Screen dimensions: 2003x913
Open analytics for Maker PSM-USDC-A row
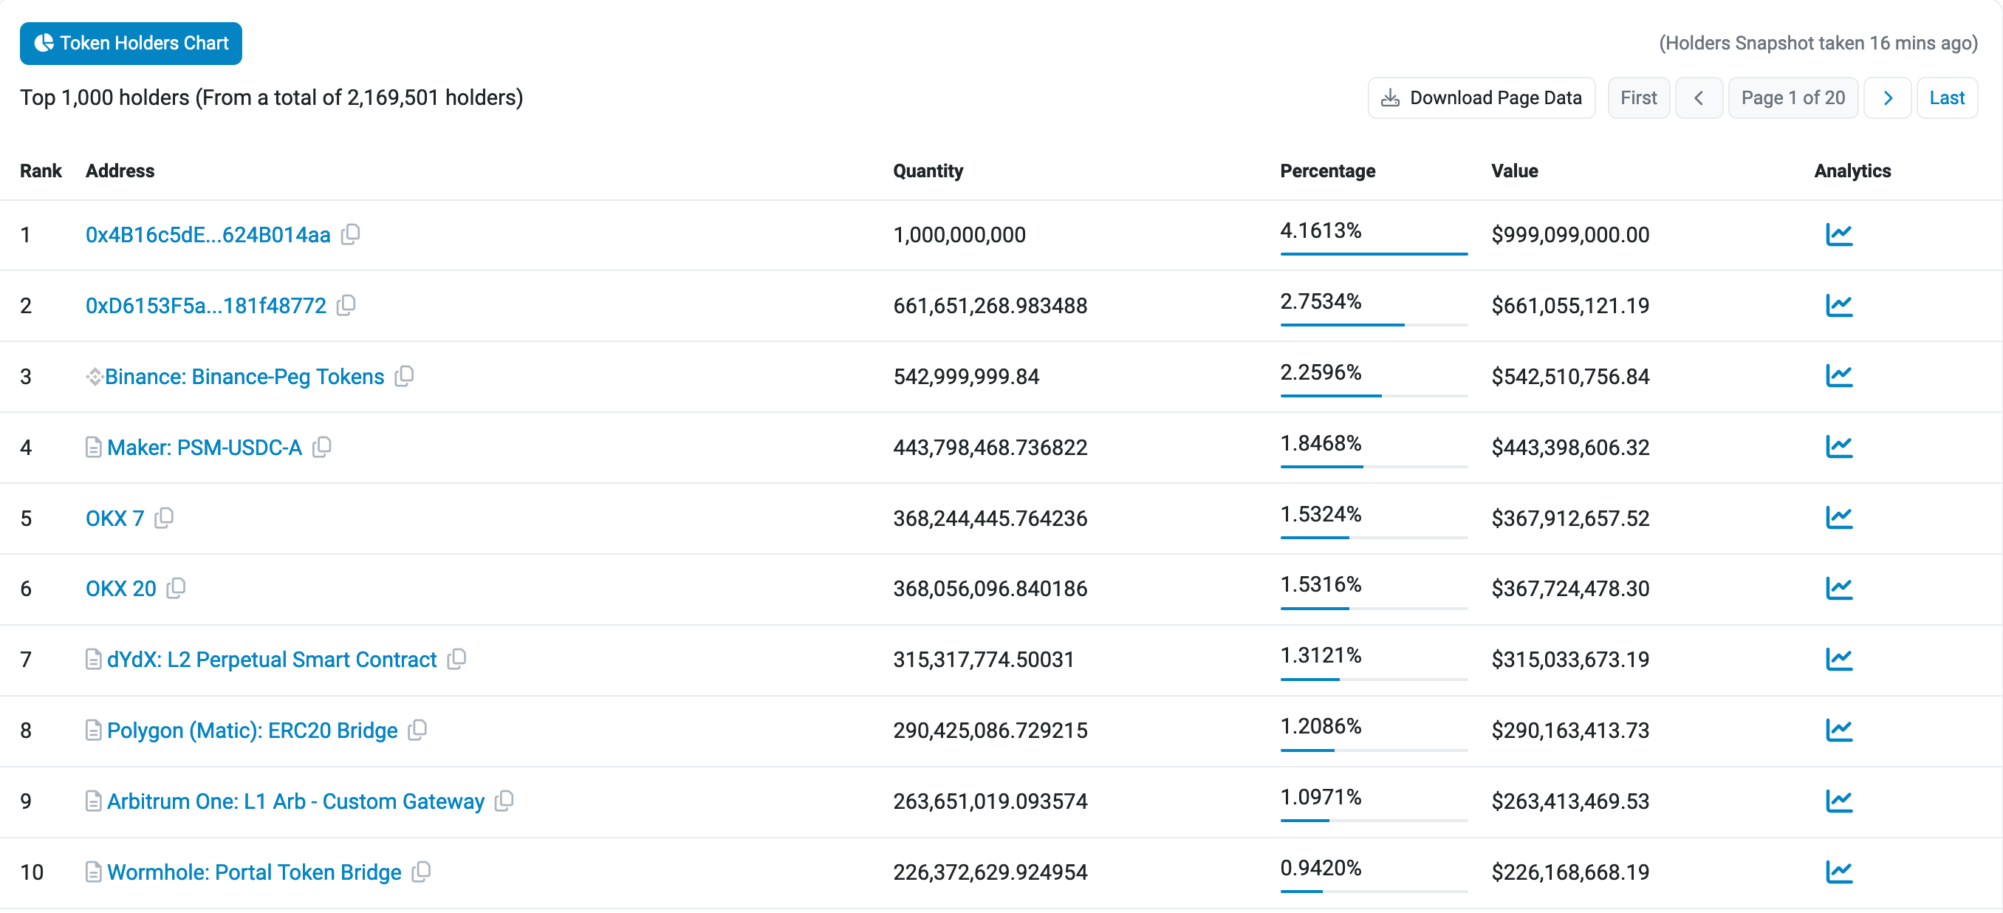coord(1839,446)
